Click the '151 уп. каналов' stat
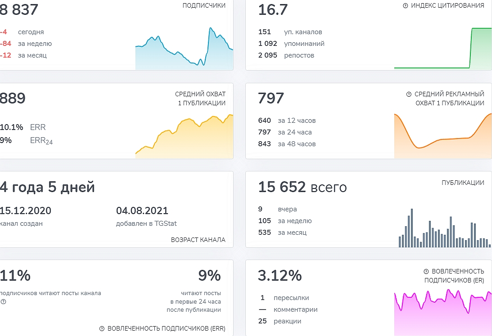This screenshot has width=492, height=336. (x=290, y=32)
